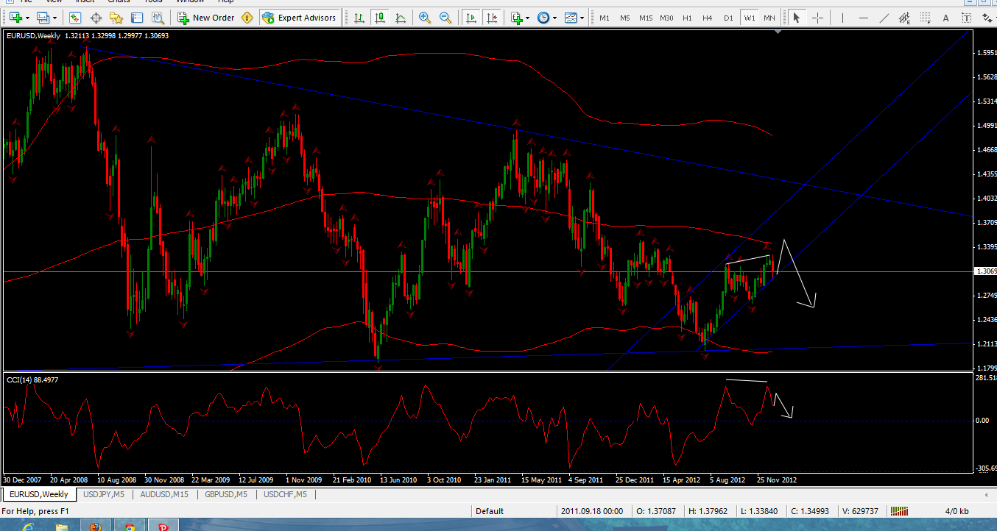The image size is (997, 531).
Task: Open a New Chart via toolbar icon
Action: coord(15,18)
